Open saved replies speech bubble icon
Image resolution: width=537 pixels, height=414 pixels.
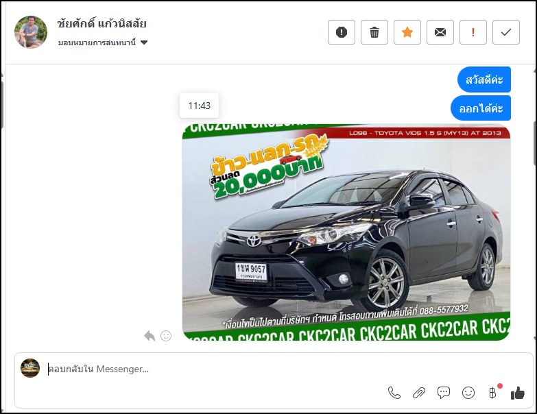(x=444, y=393)
